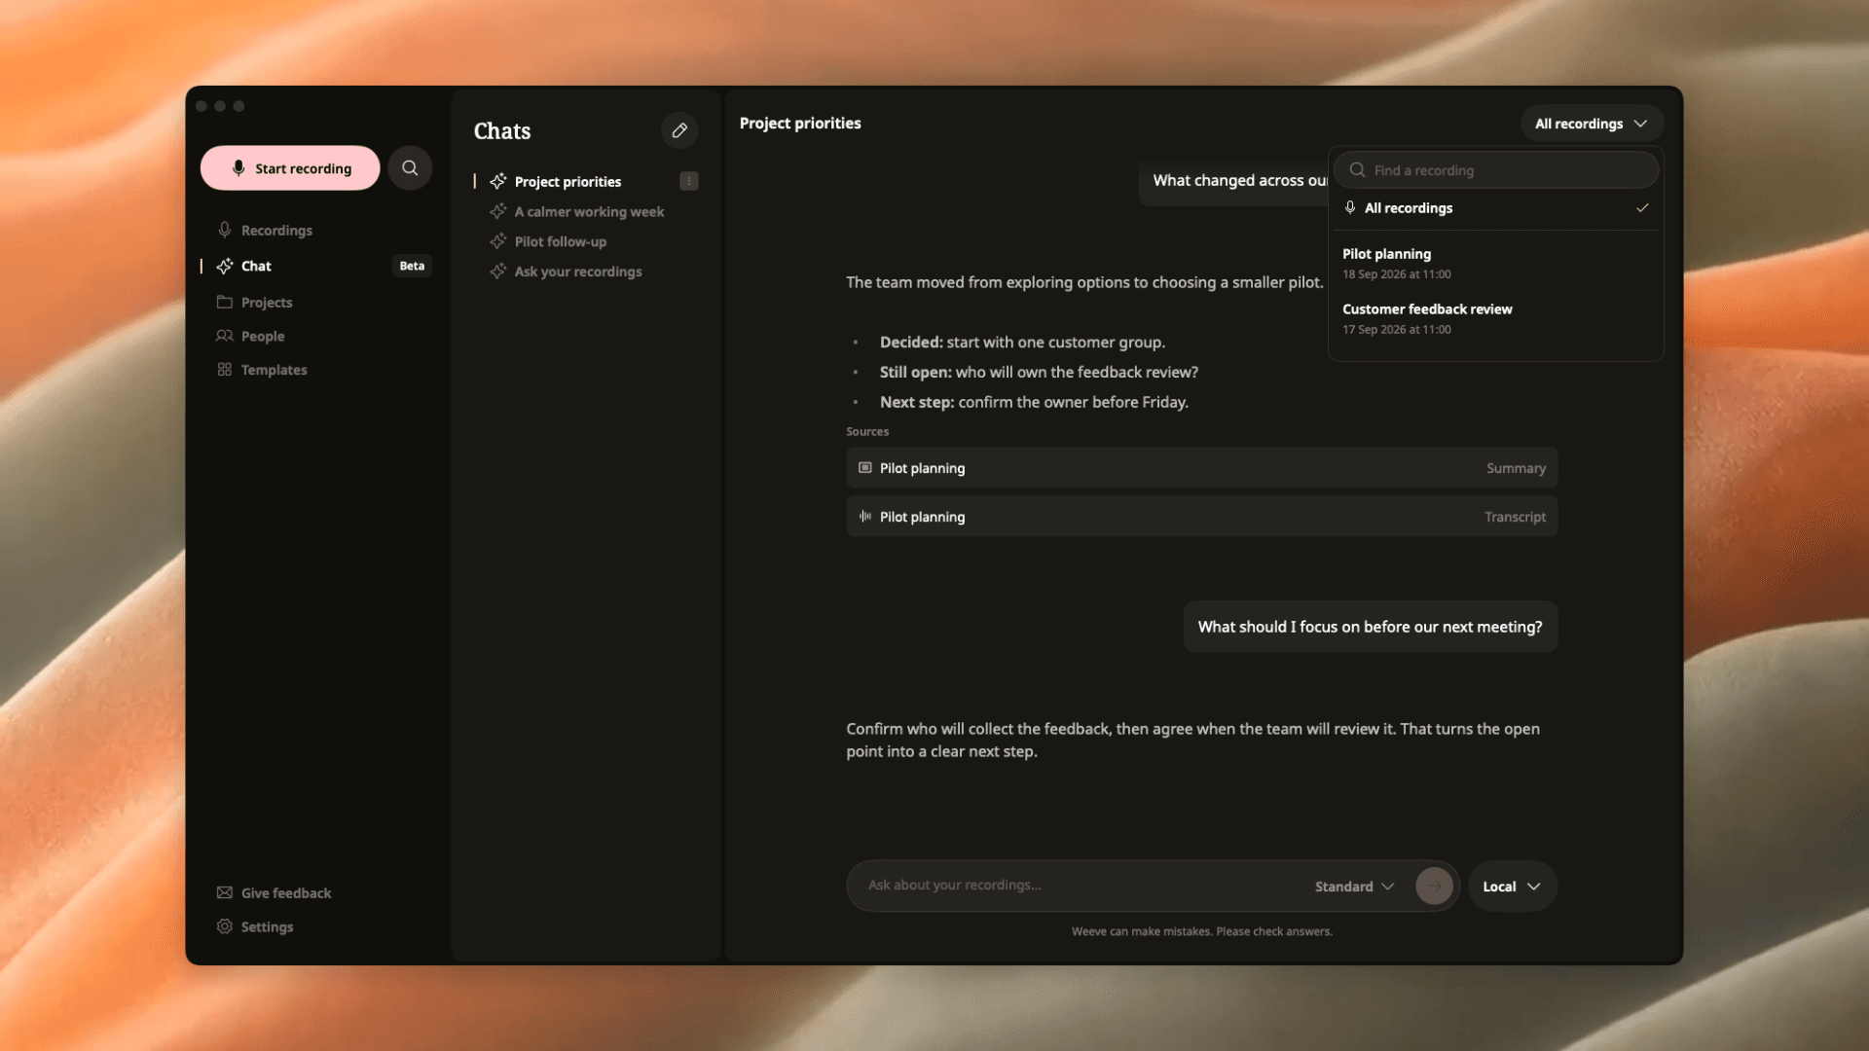Image resolution: width=1869 pixels, height=1051 pixels.
Task: Select All recordings option in the dropdown list
Action: pos(1496,208)
